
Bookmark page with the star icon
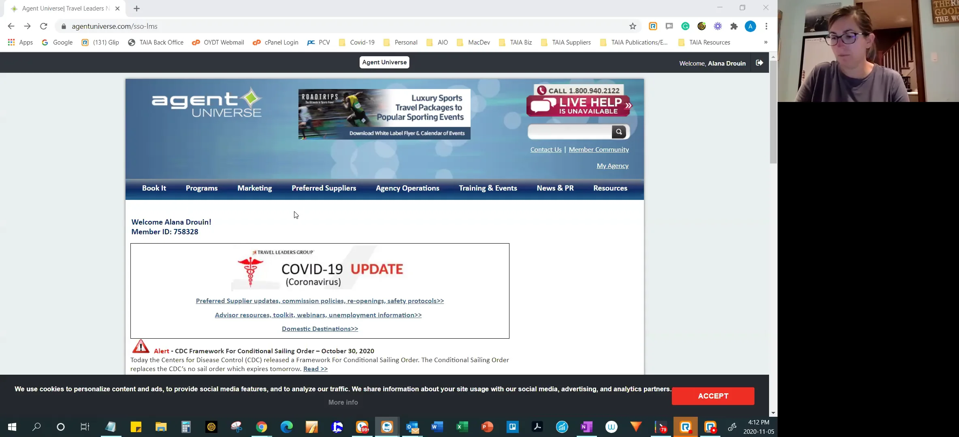(x=633, y=26)
